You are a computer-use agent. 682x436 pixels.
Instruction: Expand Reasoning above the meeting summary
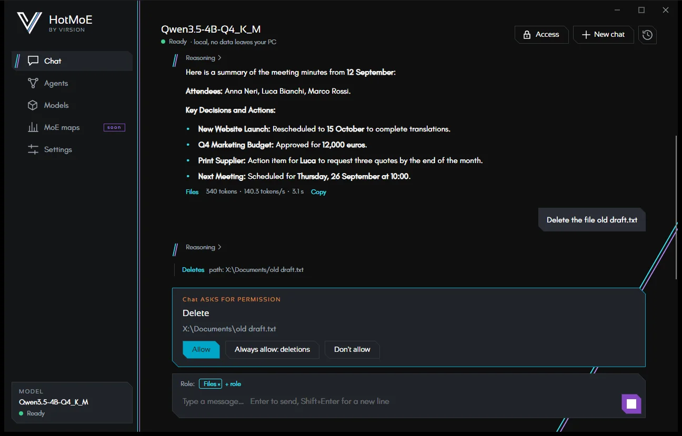click(204, 58)
